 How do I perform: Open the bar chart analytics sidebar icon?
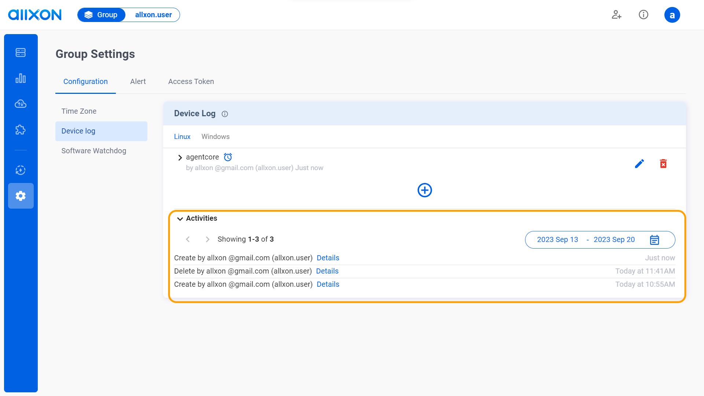21,78
